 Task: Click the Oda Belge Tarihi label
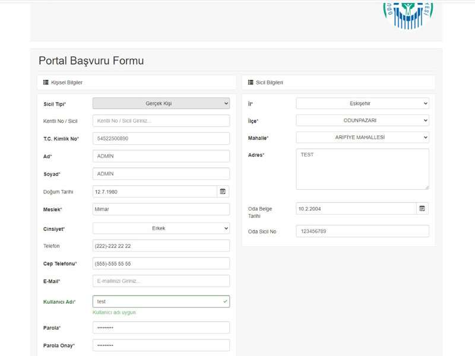260,212
